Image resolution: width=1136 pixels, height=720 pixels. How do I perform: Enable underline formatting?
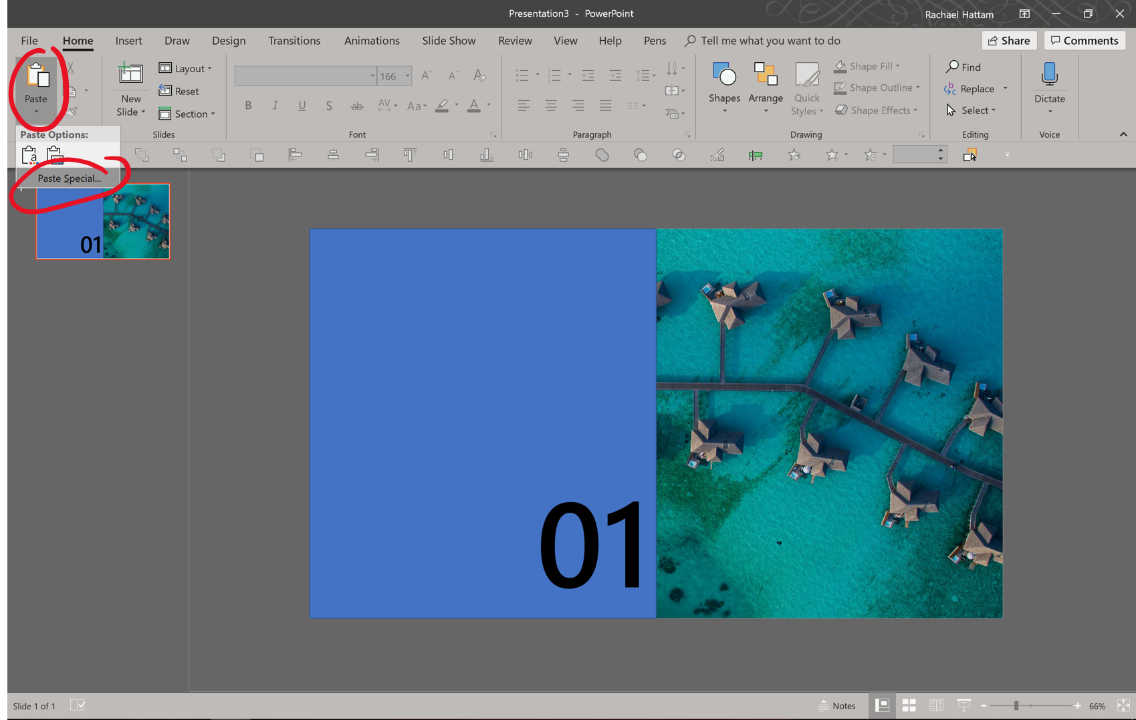pyautogui.click(x=302, y=105)
